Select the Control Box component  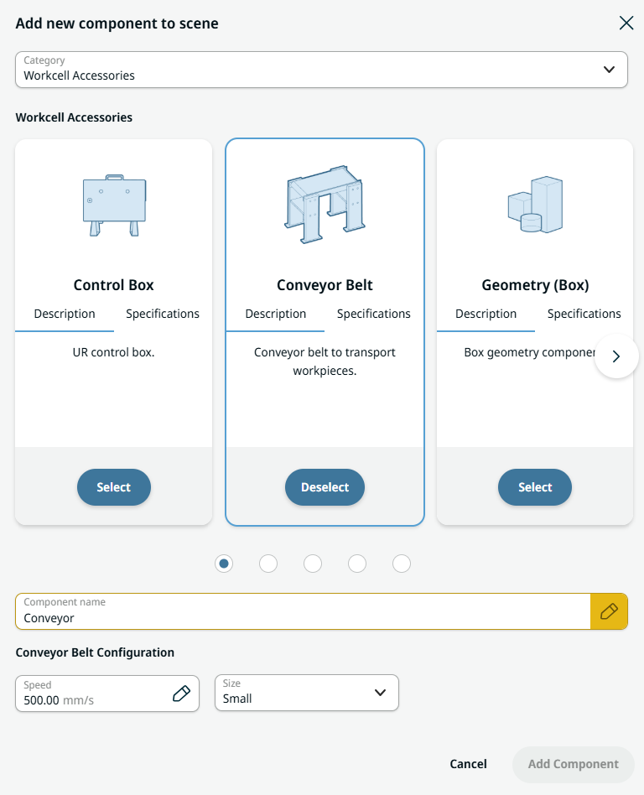[114, 487]
